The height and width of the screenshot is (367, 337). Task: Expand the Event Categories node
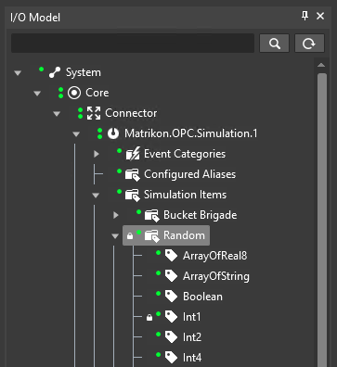pyautogui.click(x=97, y=154)
